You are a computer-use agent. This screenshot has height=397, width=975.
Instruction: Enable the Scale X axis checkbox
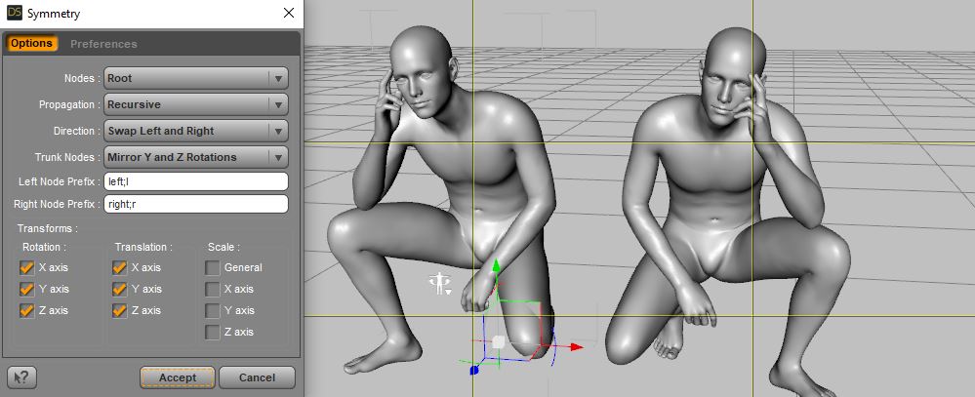213,289
